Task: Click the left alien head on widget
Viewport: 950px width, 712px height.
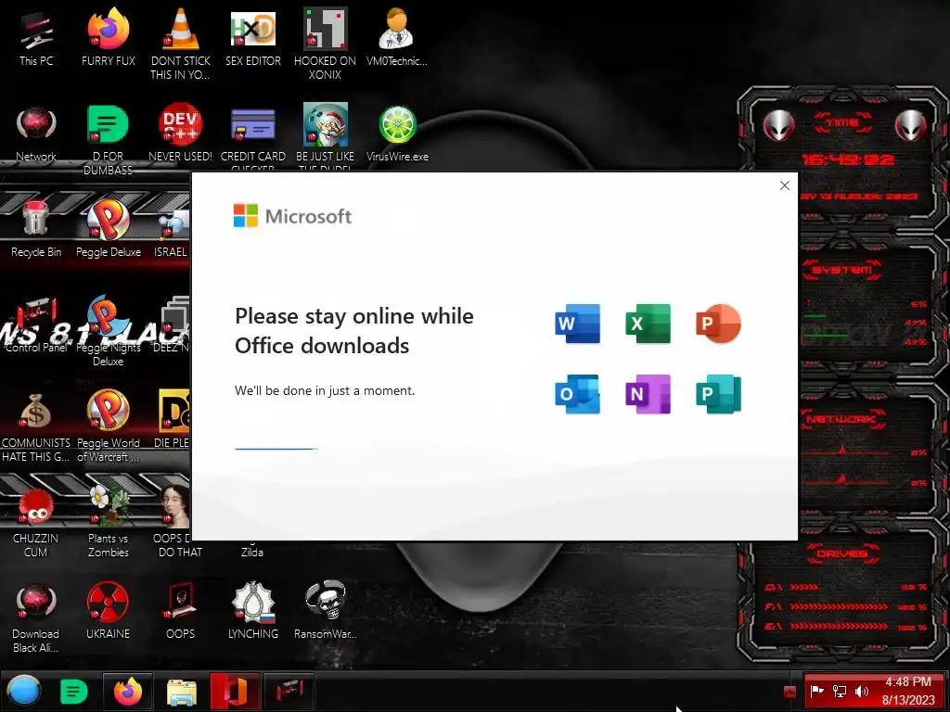Action: click(778, 126)
